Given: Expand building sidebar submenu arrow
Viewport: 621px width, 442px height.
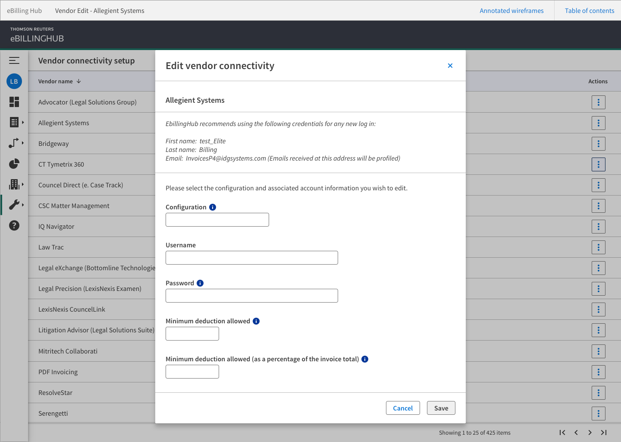Looking at the screenshot, I should tap(23, 184).
